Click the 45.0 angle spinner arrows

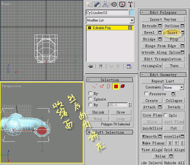(130, 105)
